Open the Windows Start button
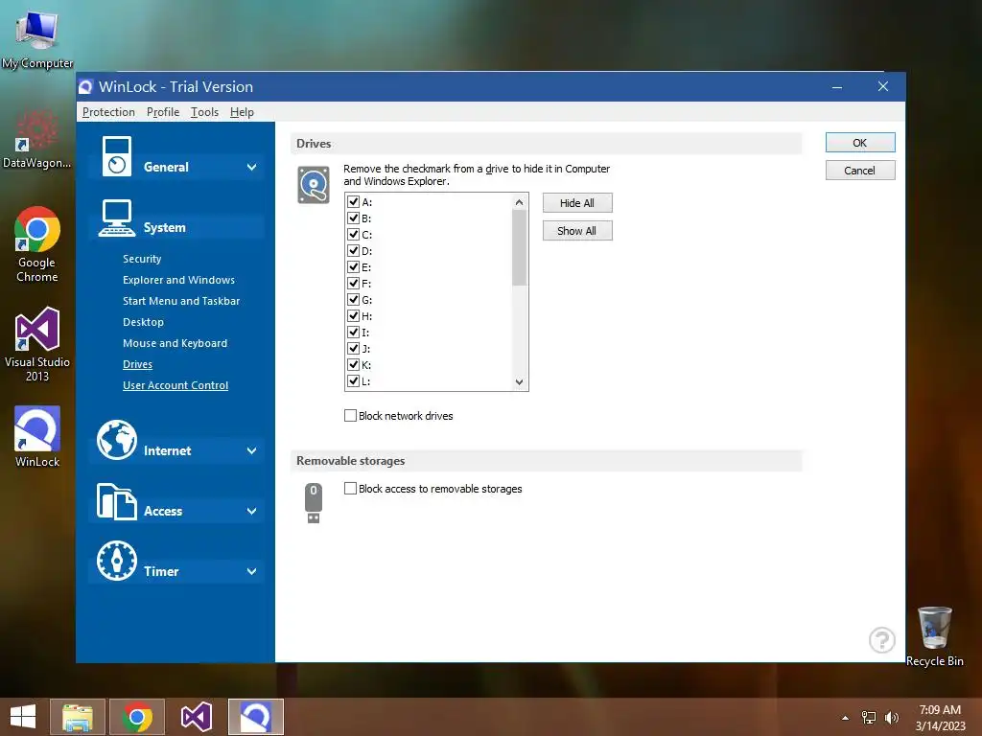 click(x=23, y=717)
